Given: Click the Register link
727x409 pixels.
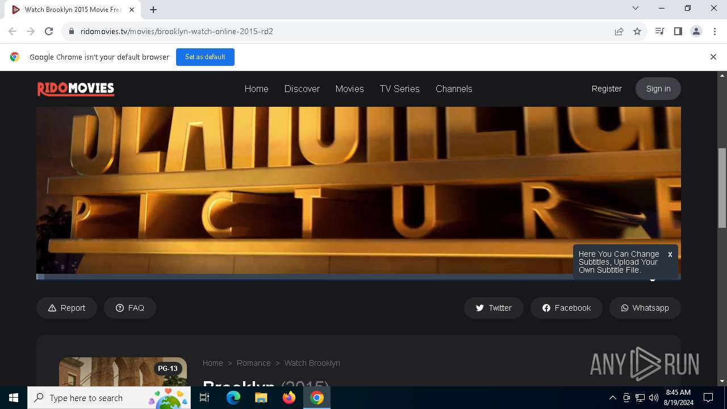Looking at the screenshot, I should click(x=607, y=89).
